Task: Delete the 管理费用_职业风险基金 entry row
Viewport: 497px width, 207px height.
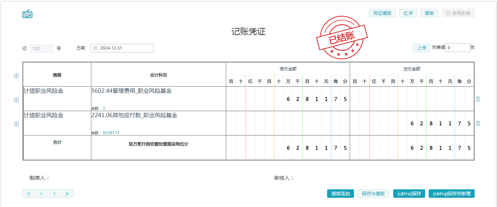Action: click(478, 99)
